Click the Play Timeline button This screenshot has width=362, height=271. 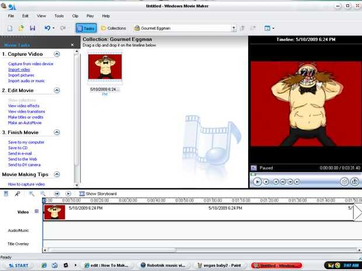68,193
